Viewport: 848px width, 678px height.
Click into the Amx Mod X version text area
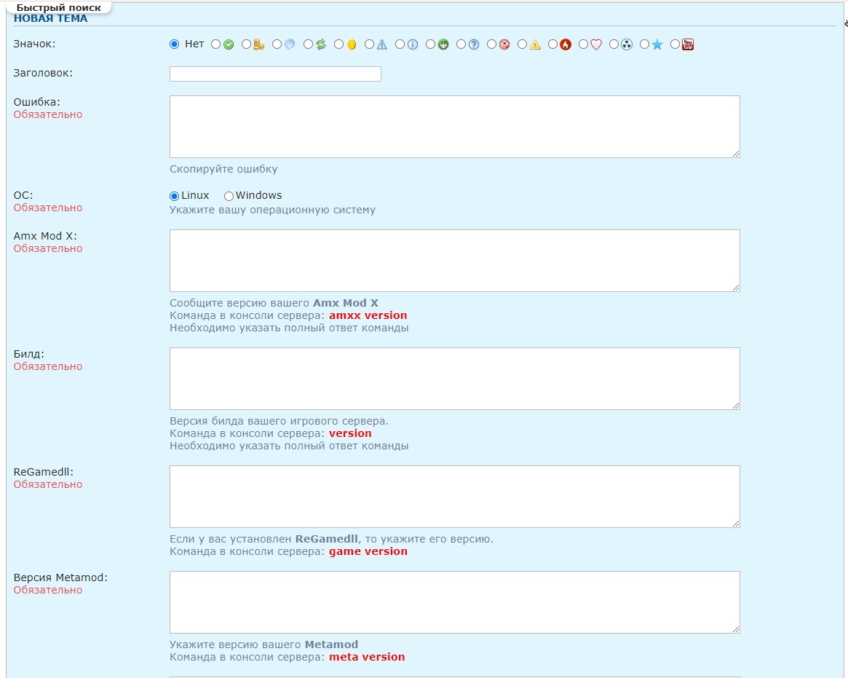[x=454, y=261]
